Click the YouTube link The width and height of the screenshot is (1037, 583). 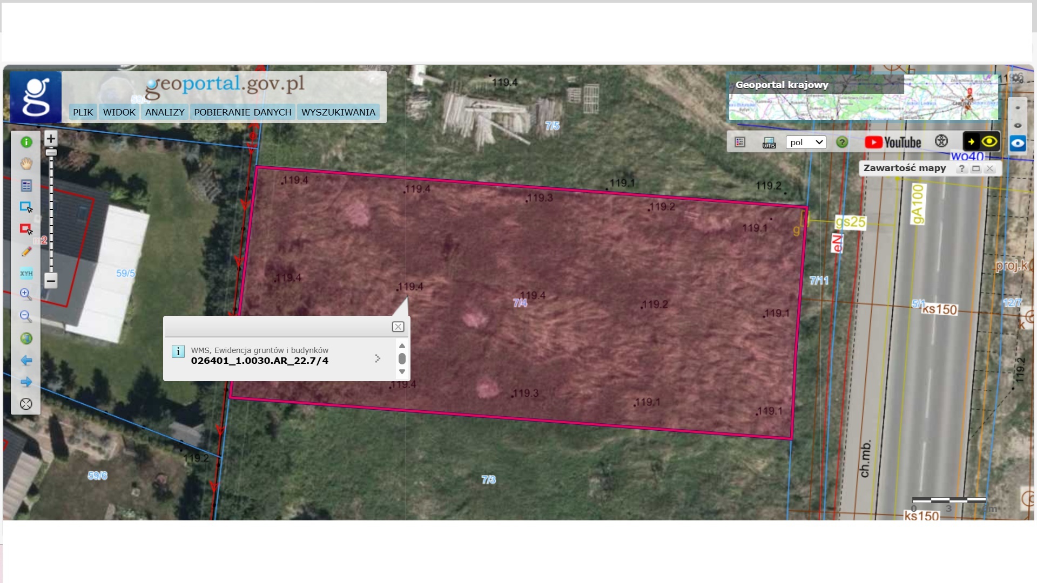point(893,143)
